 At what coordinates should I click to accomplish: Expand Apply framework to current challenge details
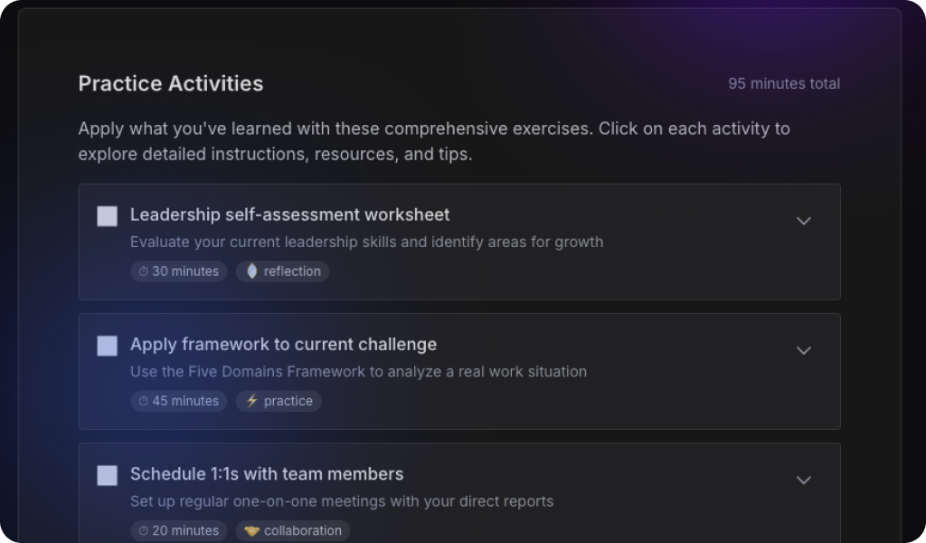803,350
